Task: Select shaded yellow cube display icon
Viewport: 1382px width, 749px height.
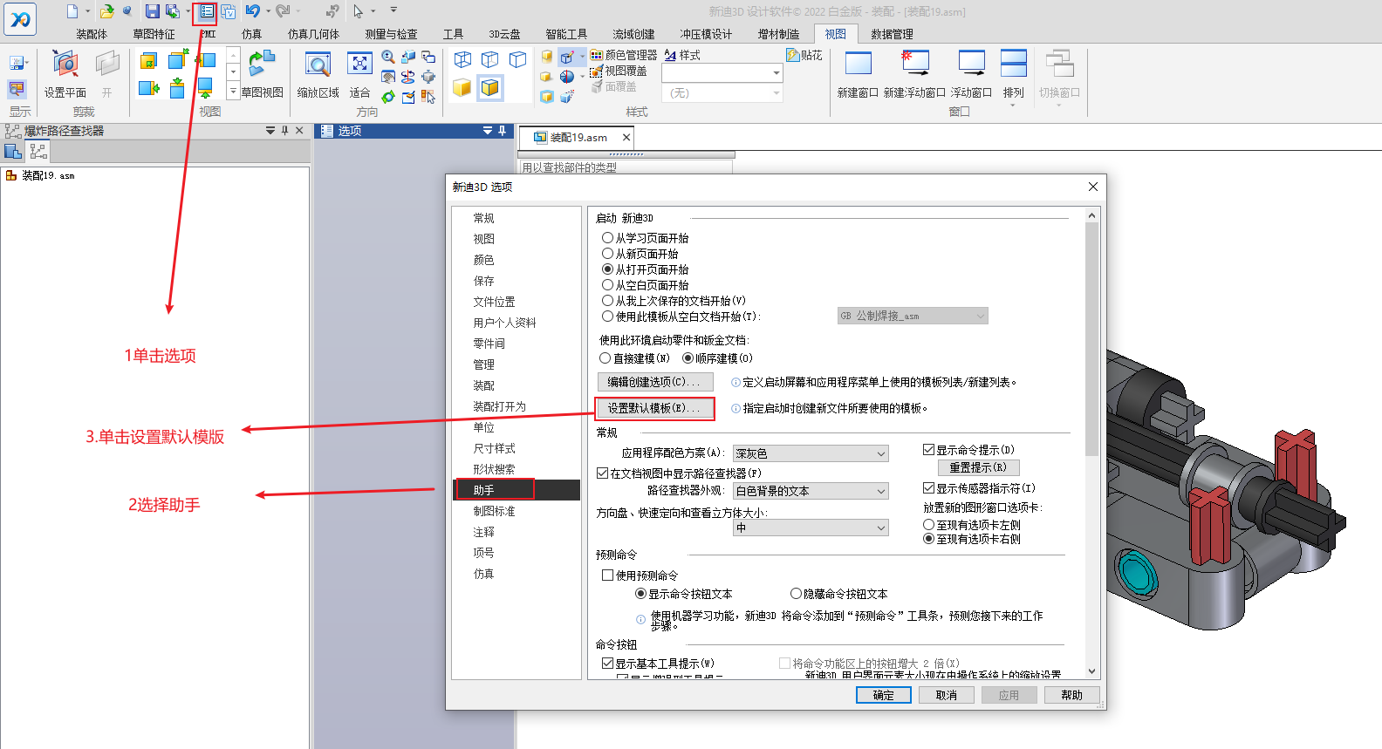Action: click(462, 87)
